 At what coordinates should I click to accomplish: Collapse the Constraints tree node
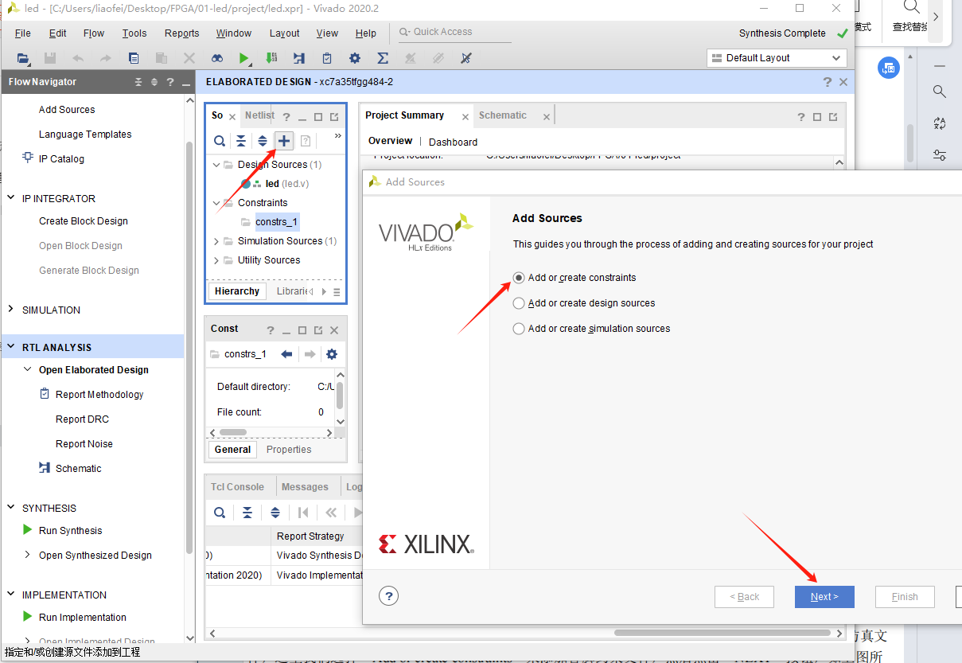click(216, 203)
